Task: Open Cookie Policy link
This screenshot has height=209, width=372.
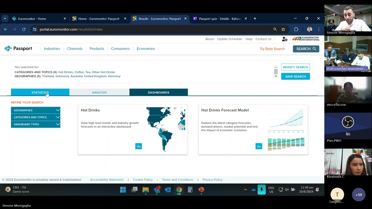Action: pyautogui.click(x=143, y=180)
